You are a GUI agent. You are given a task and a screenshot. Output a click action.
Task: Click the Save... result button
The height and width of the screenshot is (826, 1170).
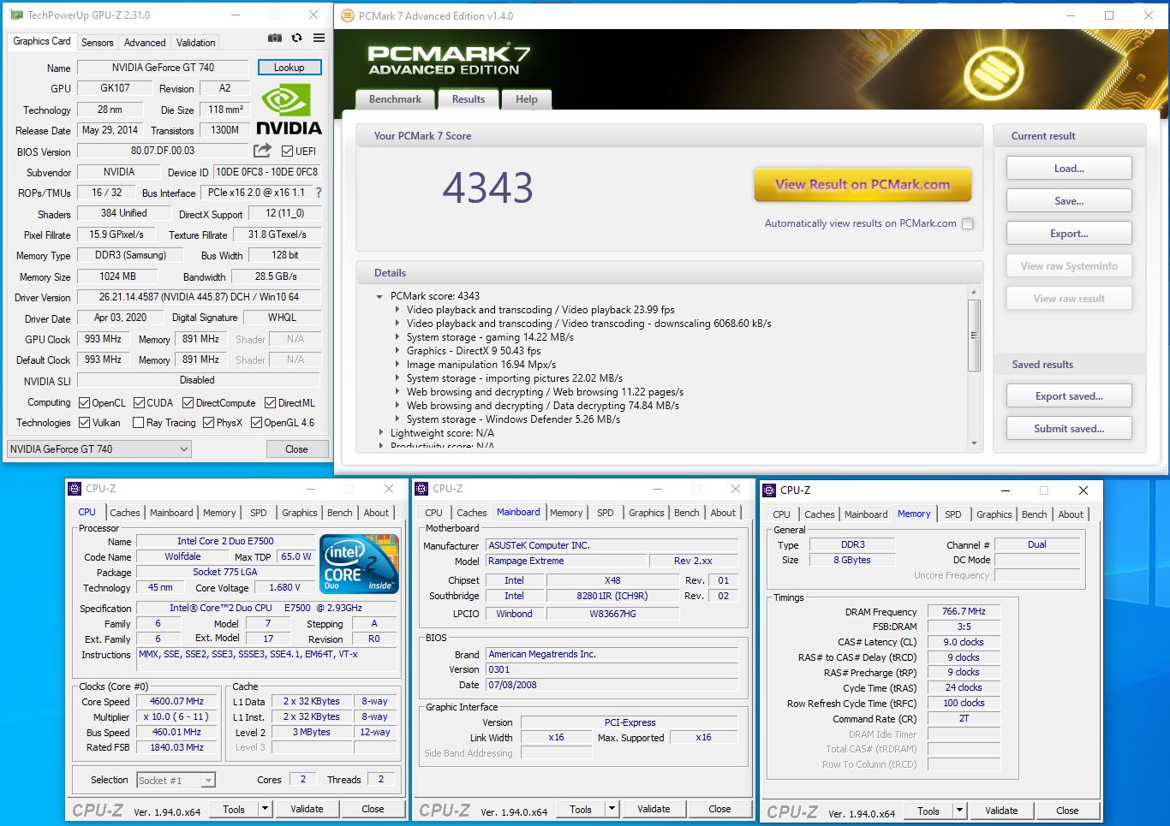tap(1069, 200)
